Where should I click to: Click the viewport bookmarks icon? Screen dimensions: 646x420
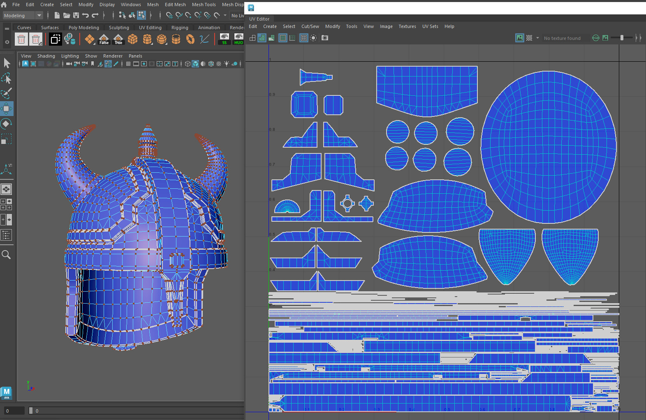click(93, 64)
